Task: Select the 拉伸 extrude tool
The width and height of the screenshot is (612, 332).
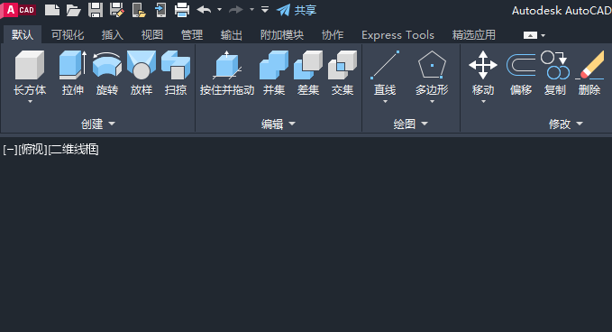Action: 73,73
